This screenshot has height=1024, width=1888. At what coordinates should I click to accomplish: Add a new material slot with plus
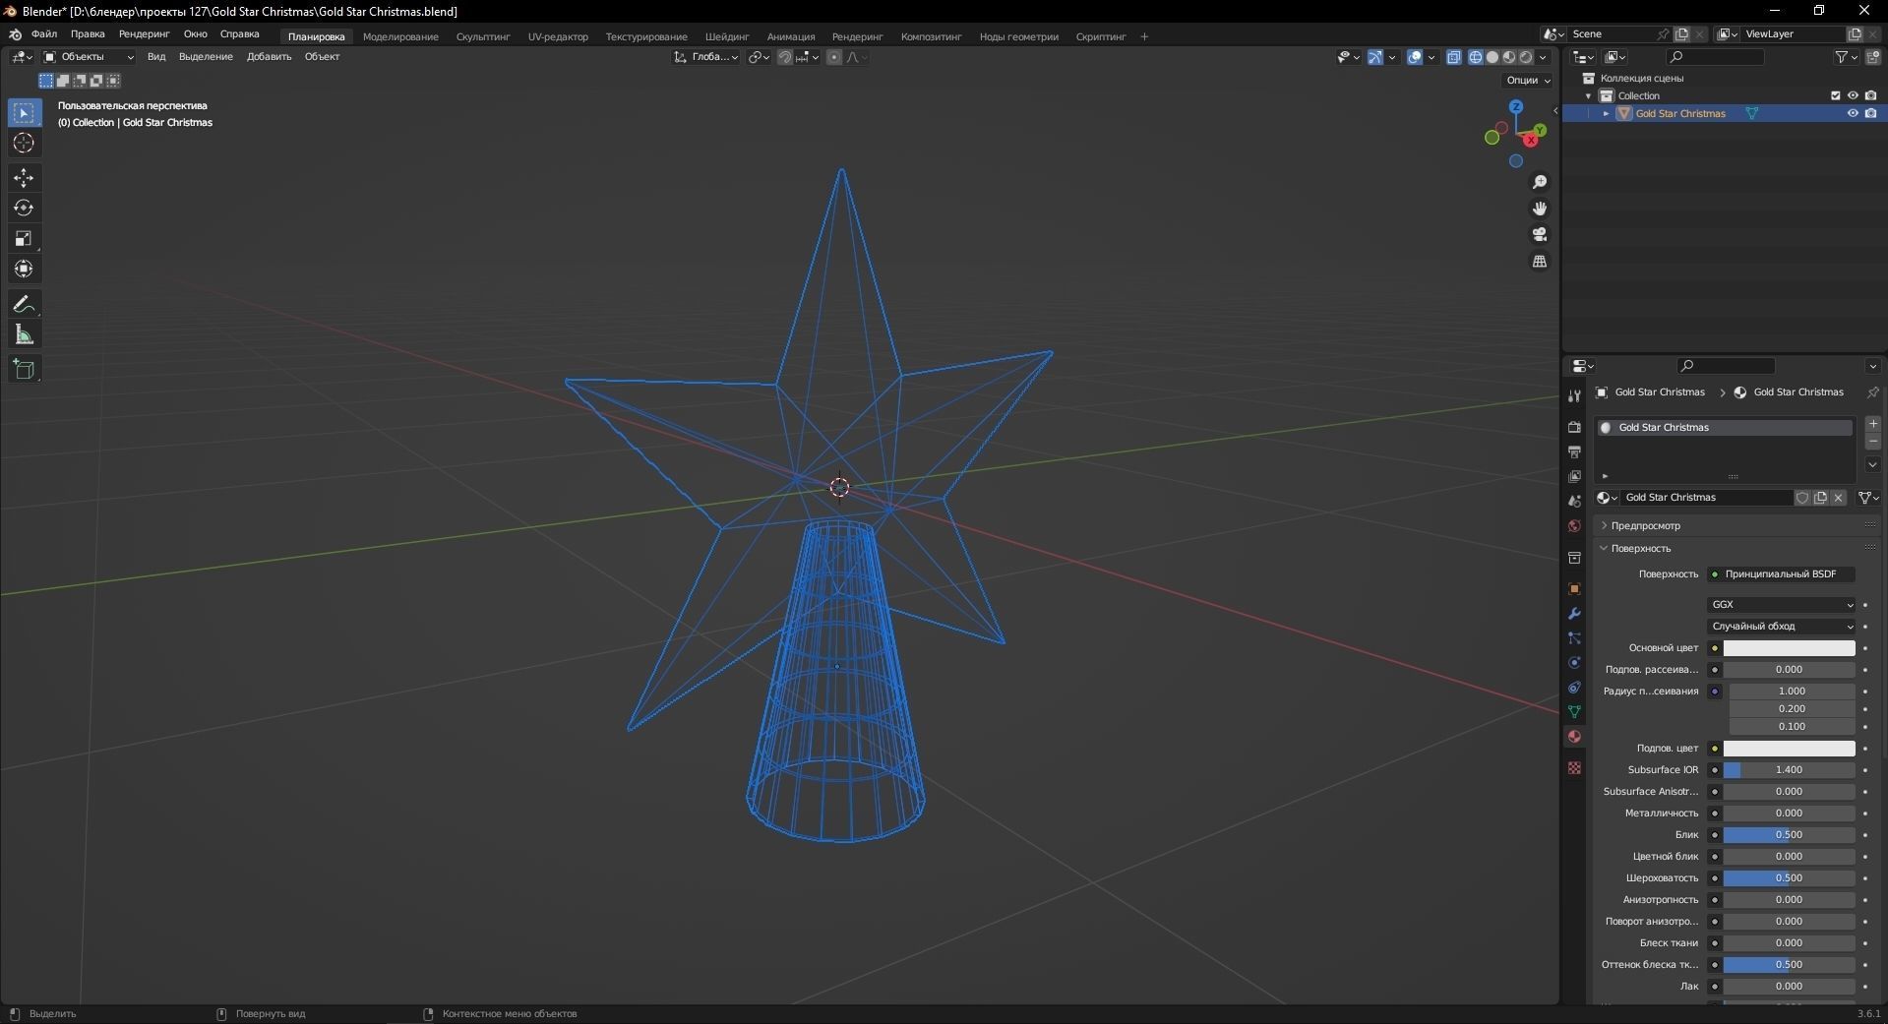1873,424
